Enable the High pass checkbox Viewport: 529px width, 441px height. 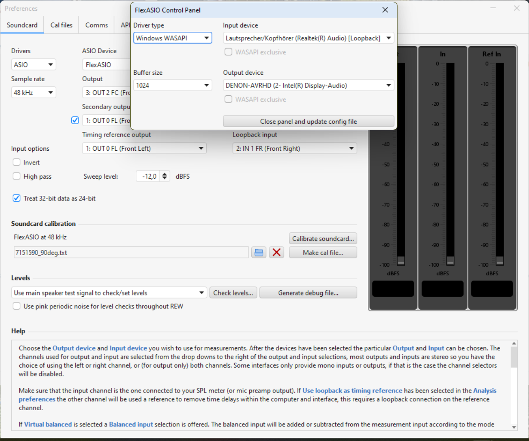pyautogui.click(x=17, y=176)
